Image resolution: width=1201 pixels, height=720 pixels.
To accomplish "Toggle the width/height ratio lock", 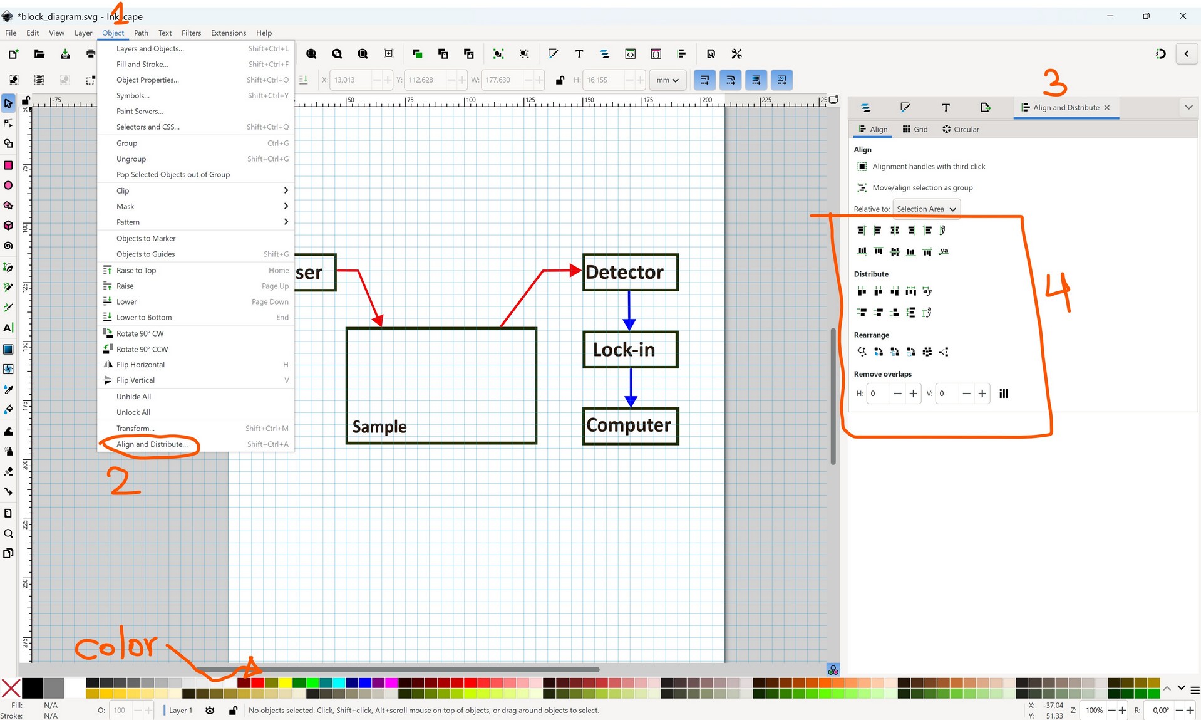I will point(560,80).
